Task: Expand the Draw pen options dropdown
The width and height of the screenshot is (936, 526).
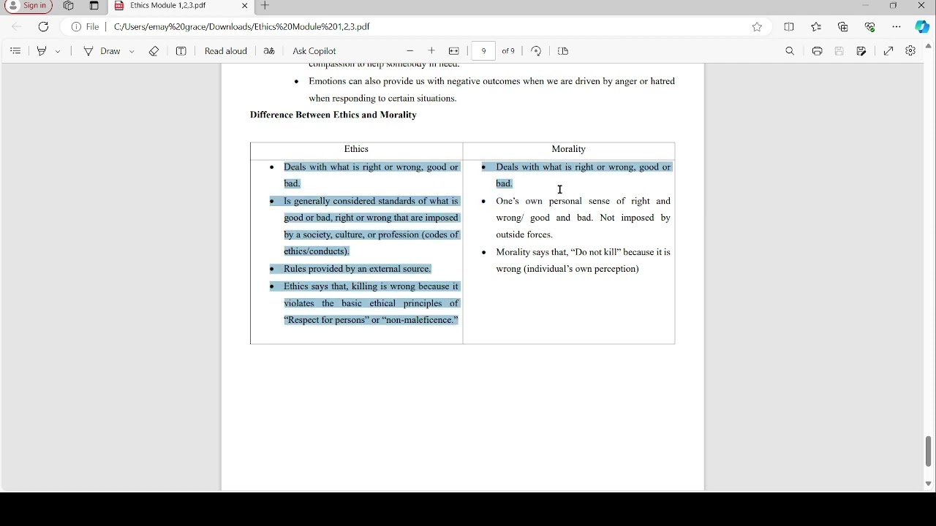Action: coord(132,51)
